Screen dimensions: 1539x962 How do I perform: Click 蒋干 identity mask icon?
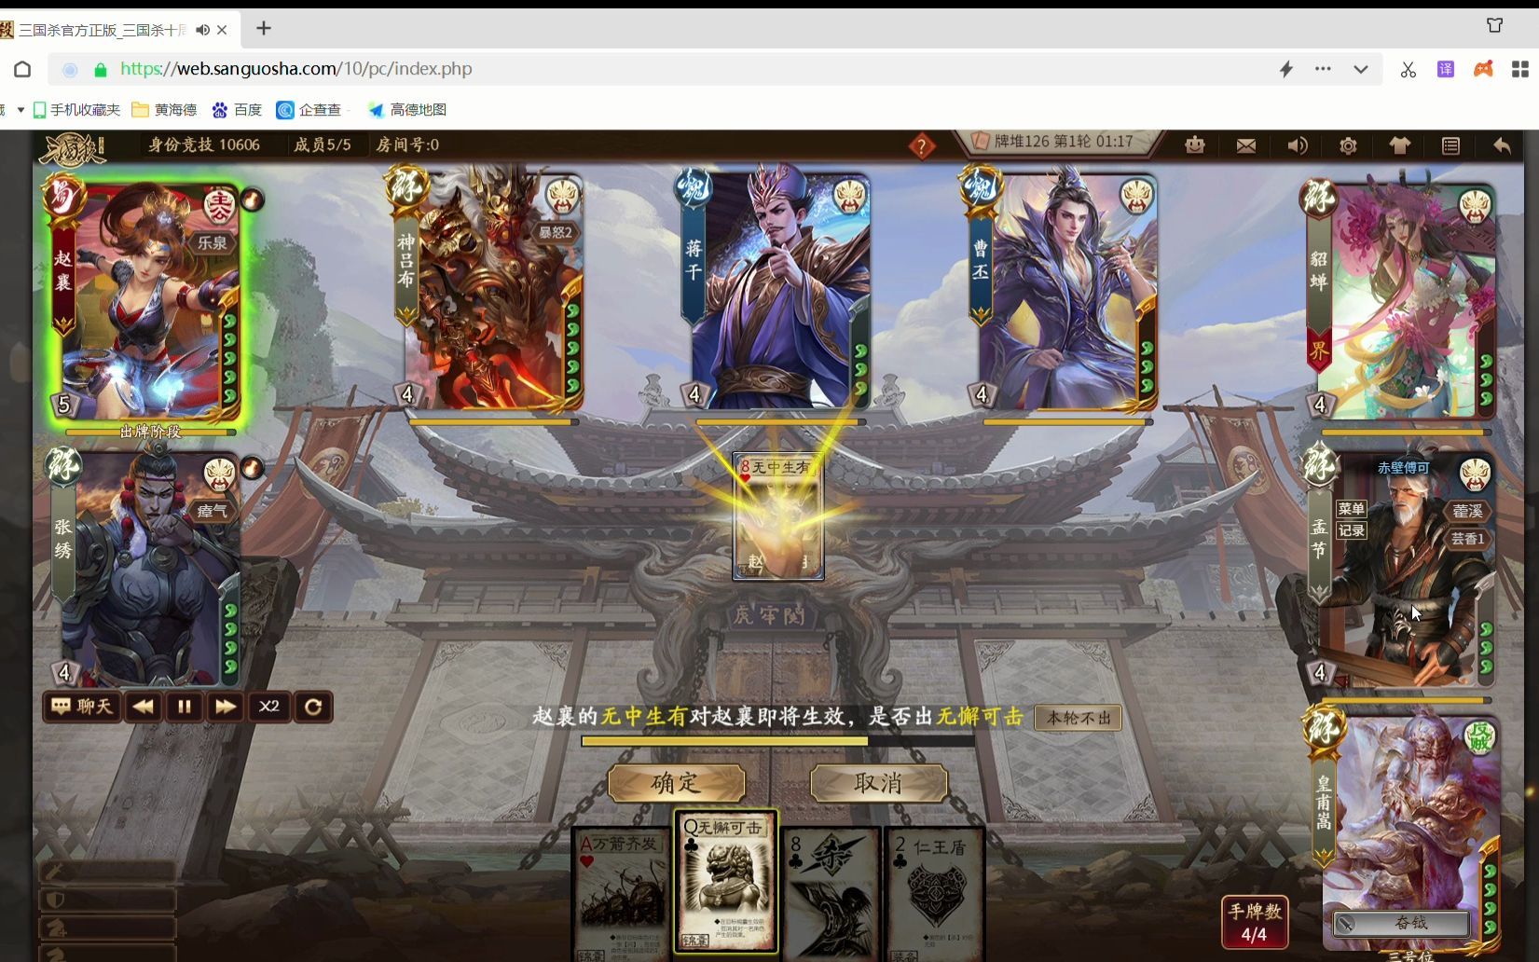[849, 196]
